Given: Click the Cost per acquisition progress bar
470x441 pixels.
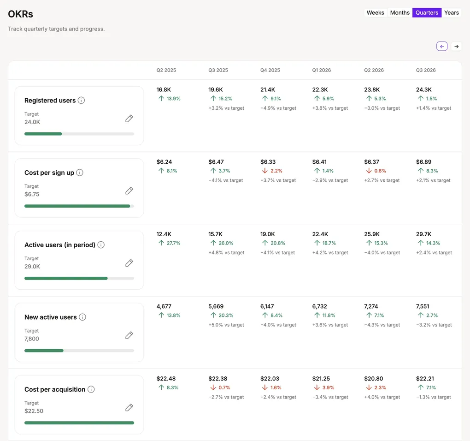Looking at the screenshot, I should tap(79, 423).
